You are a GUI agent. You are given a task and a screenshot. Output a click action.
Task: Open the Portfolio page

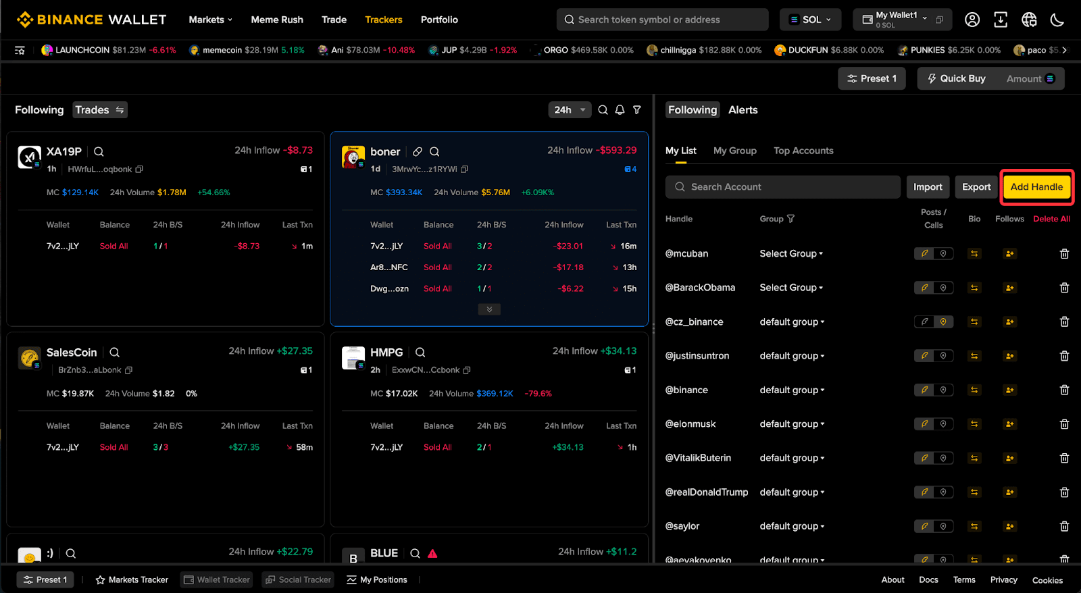(x=439, y=20)
